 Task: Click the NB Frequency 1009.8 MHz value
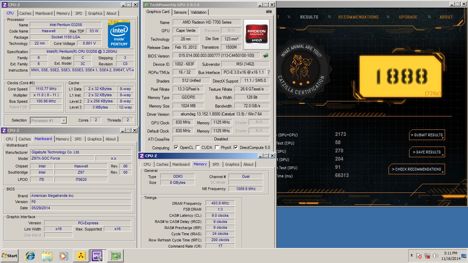pos(246,189)
